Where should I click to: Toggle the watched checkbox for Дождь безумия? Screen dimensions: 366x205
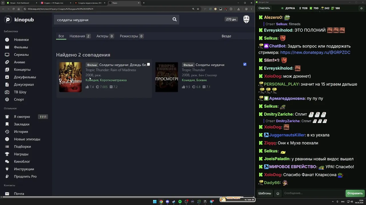pos(148,64)
